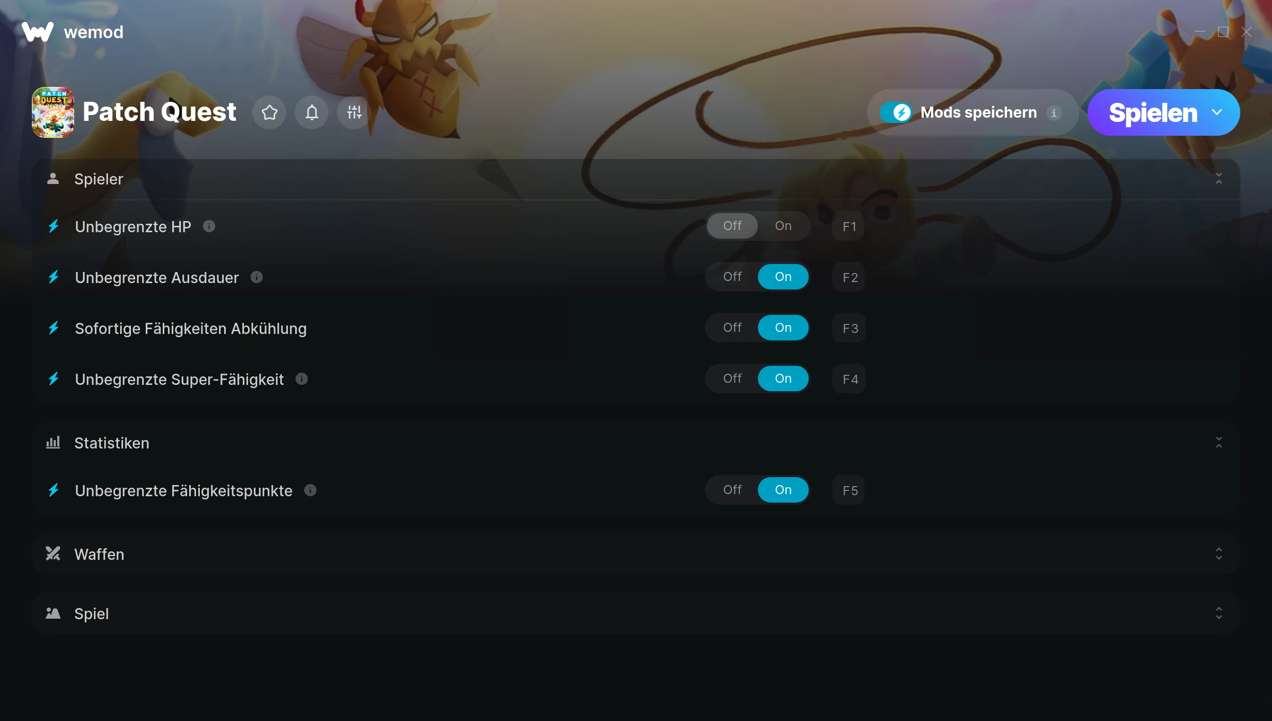
Task: Open the mod settings sliders icon
Action: click(x=354, y=112)
